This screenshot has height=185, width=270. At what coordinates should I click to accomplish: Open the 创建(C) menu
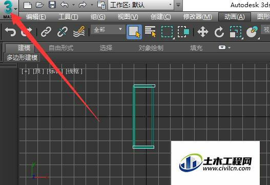161,17
